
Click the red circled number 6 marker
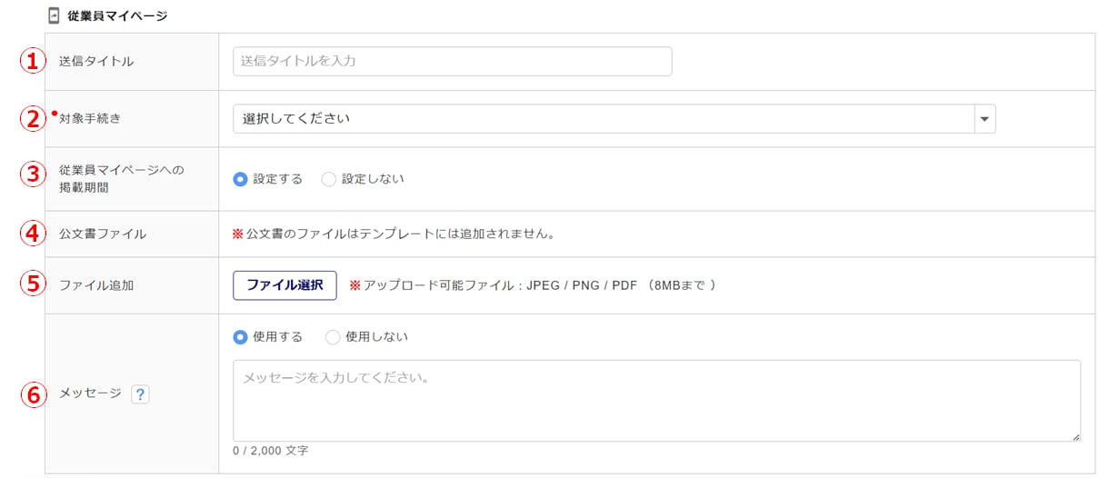tap(33, 394)
